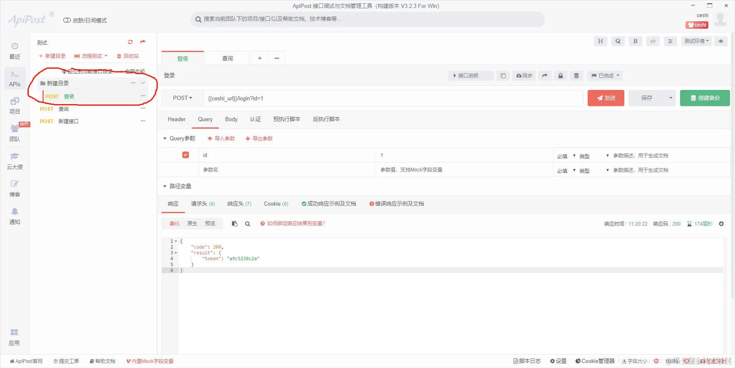Click the 新建目录 new folder link
The height and width of the screenshot is (368, 735).
click(52, 56)
